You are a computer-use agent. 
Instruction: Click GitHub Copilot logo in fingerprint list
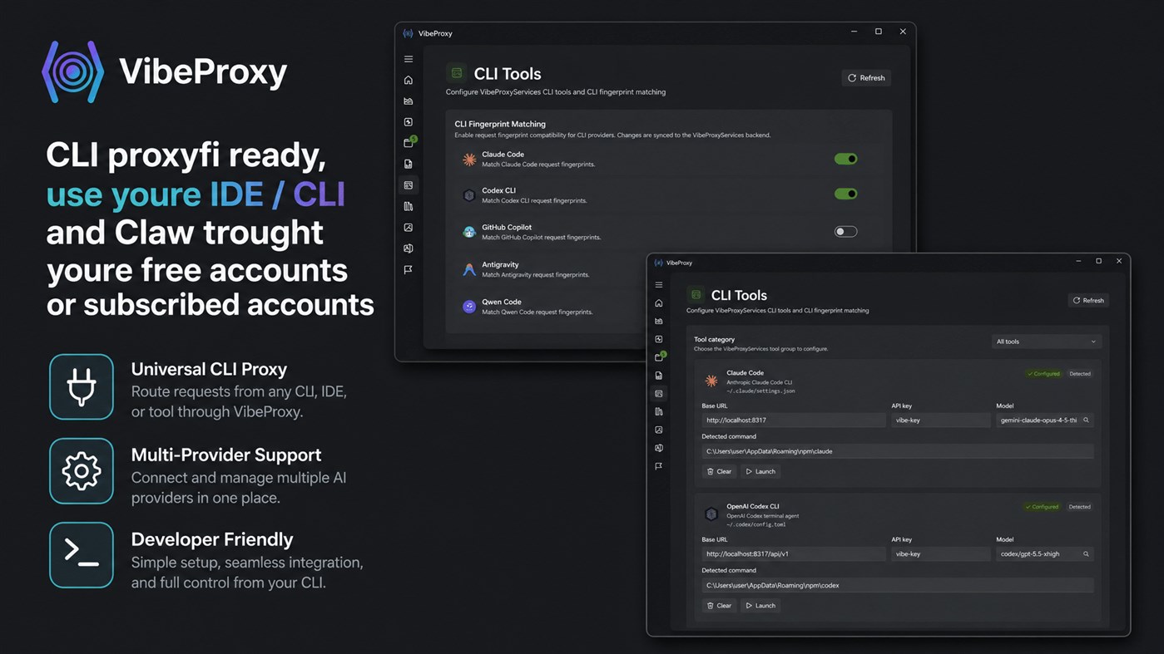pyautogui.click(x=469, y=232)
